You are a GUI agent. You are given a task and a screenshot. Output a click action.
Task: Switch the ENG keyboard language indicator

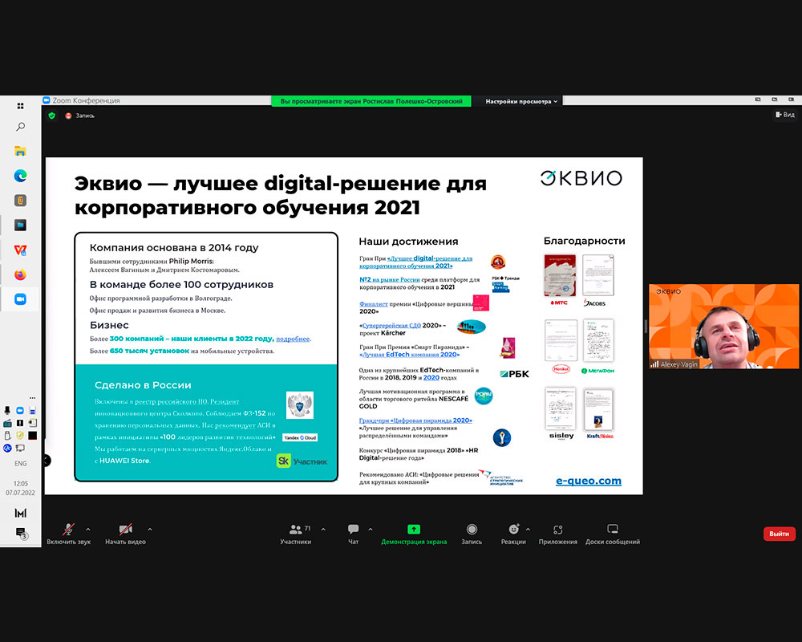click(21, 463)
